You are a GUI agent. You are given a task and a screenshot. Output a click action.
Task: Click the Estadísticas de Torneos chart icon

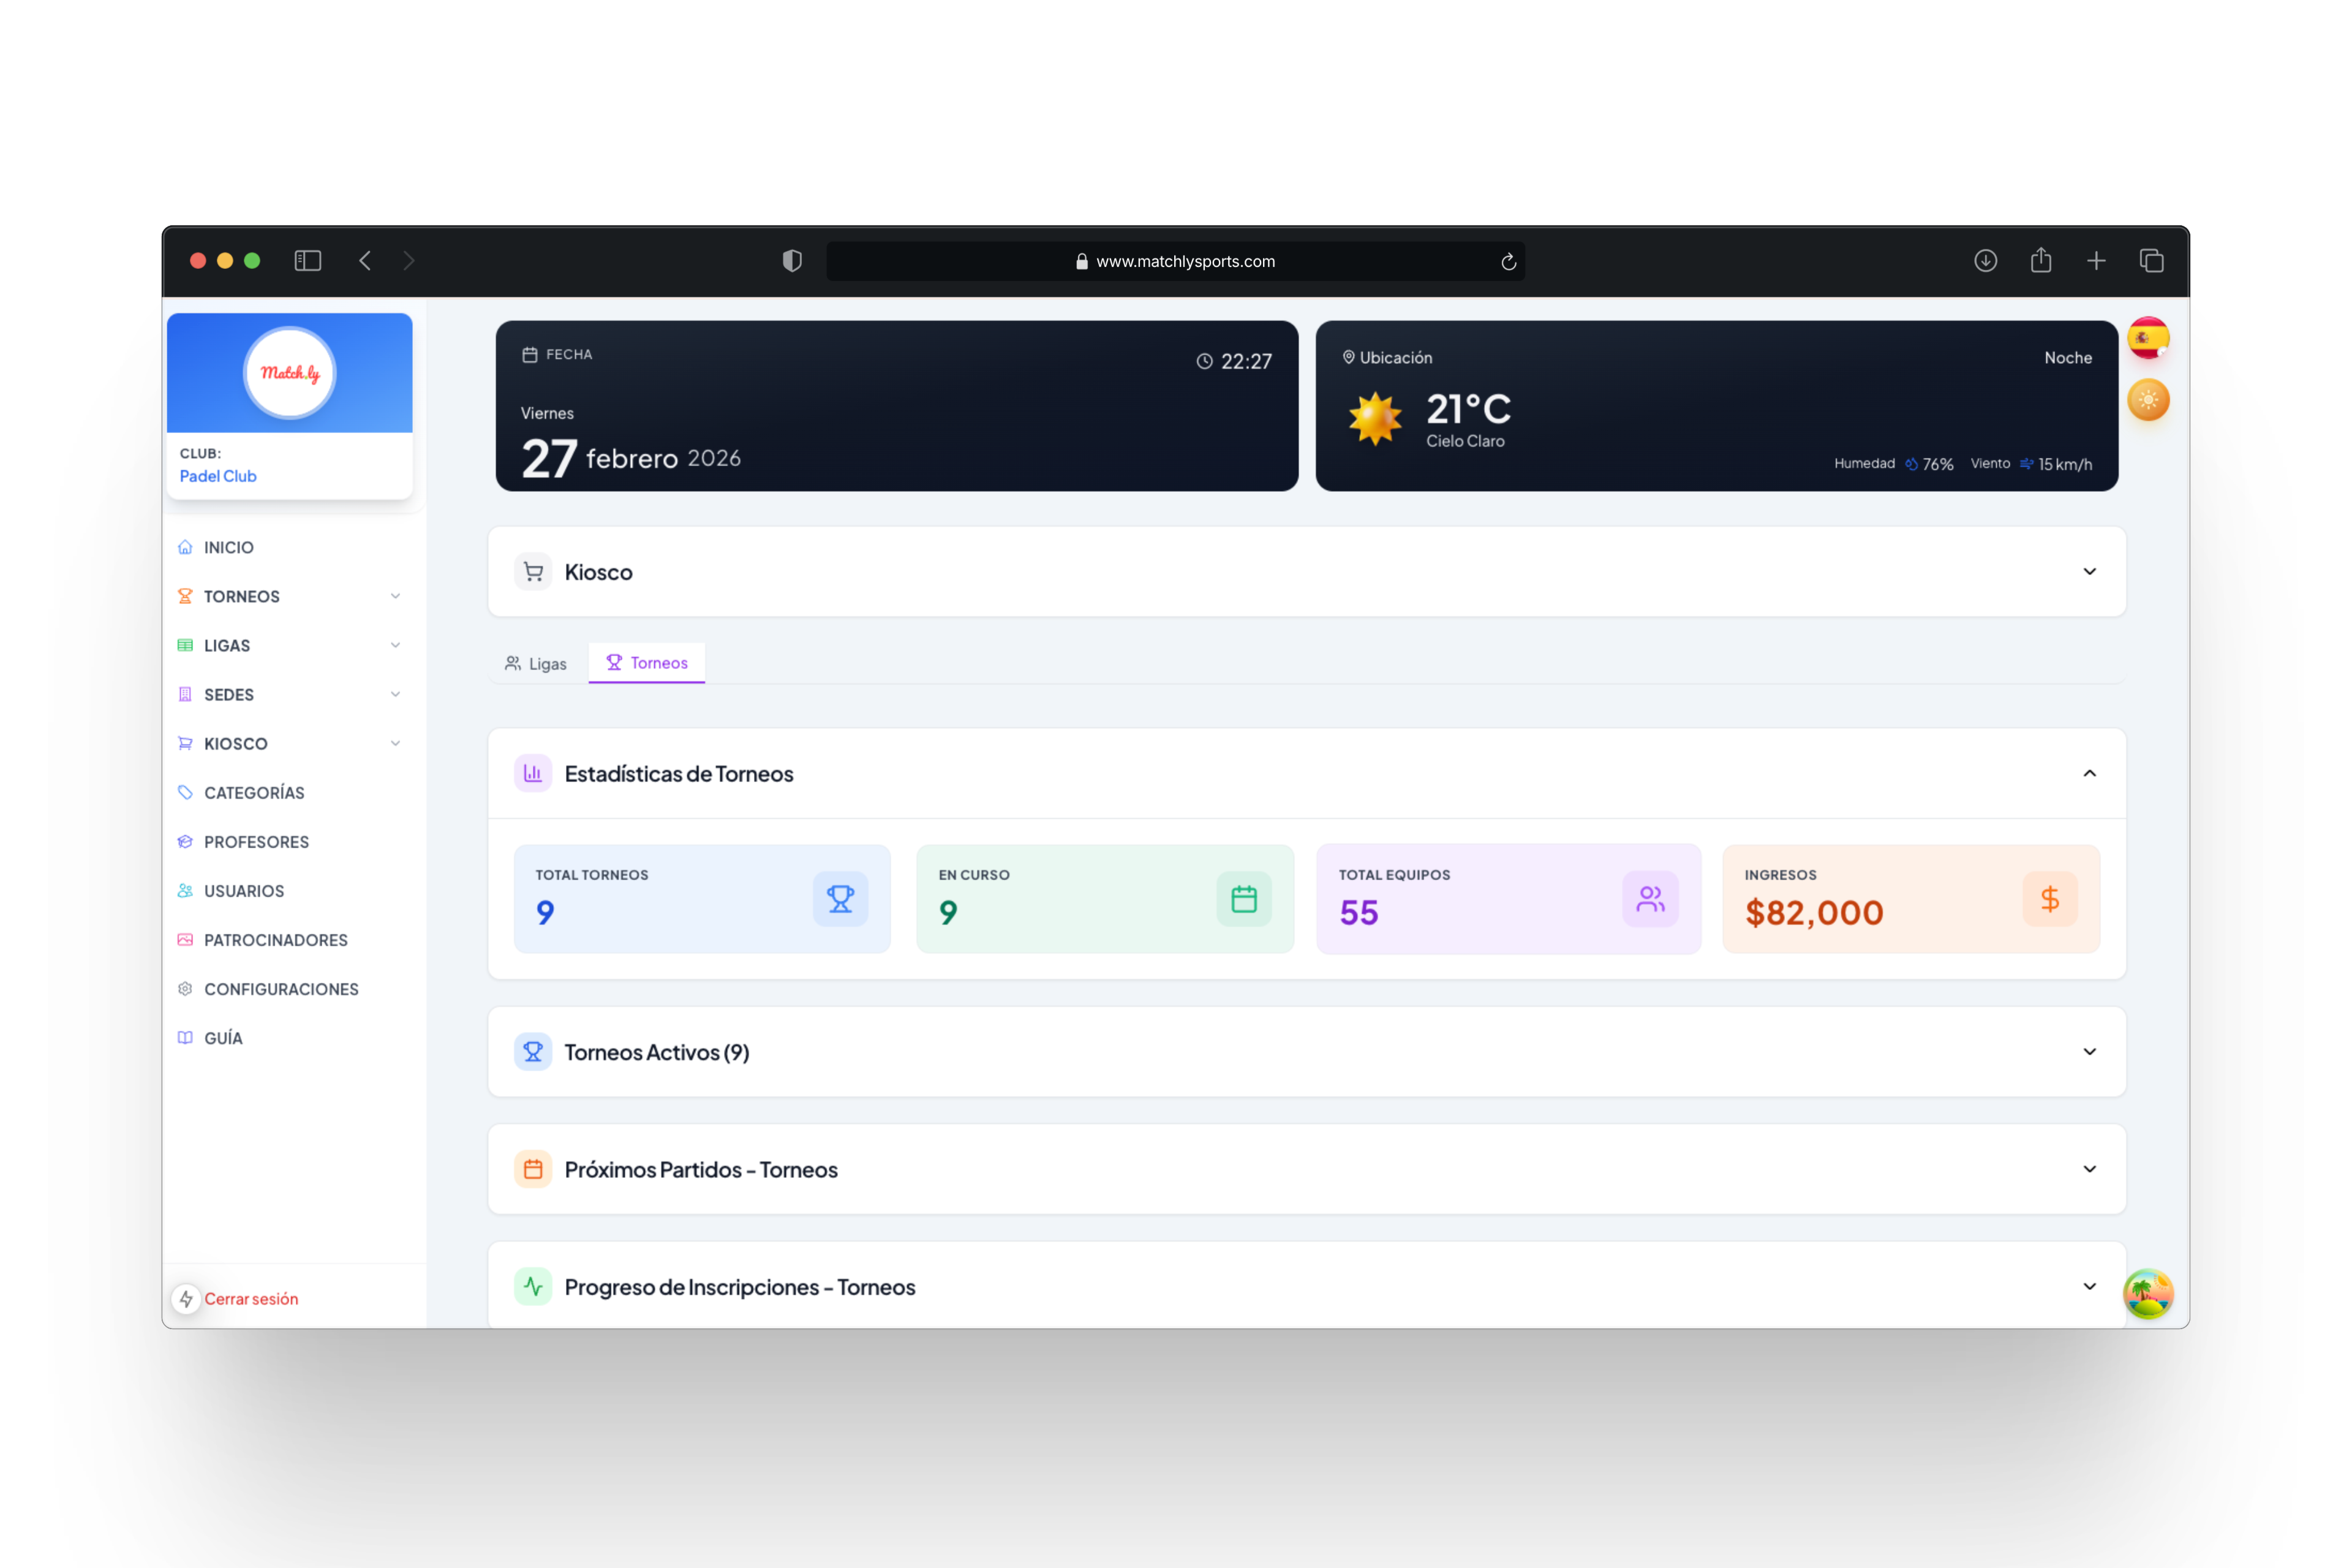point(533,772)
